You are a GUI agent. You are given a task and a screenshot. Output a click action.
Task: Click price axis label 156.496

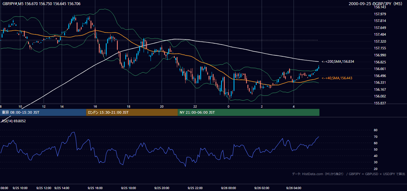click(380, 76)
